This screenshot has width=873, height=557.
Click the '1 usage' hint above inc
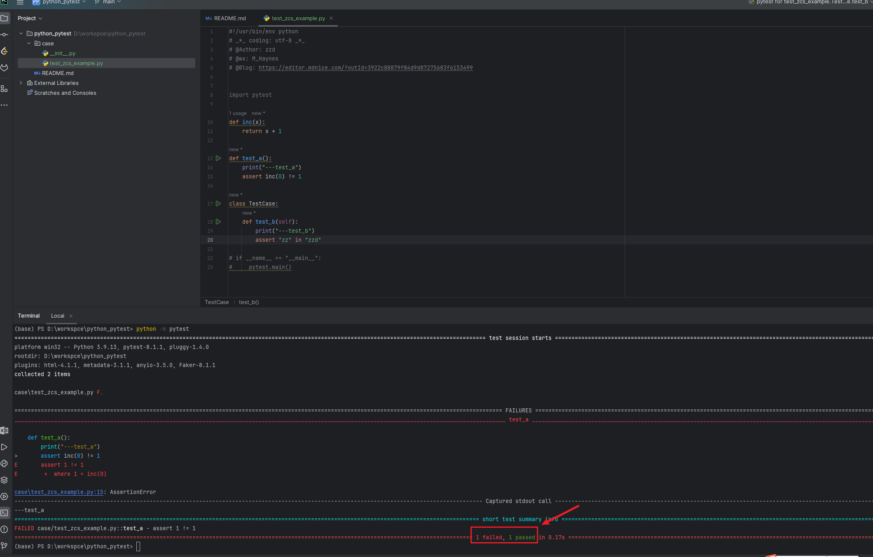[238, 113]
